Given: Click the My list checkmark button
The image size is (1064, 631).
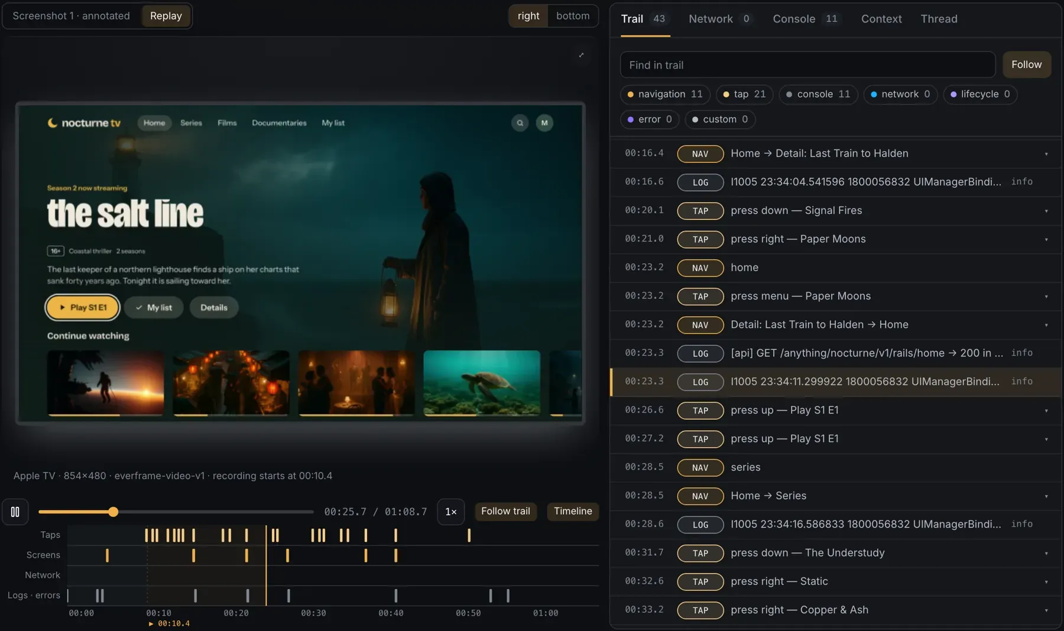Looking at the screenshot, I should (x=154, y=307).
